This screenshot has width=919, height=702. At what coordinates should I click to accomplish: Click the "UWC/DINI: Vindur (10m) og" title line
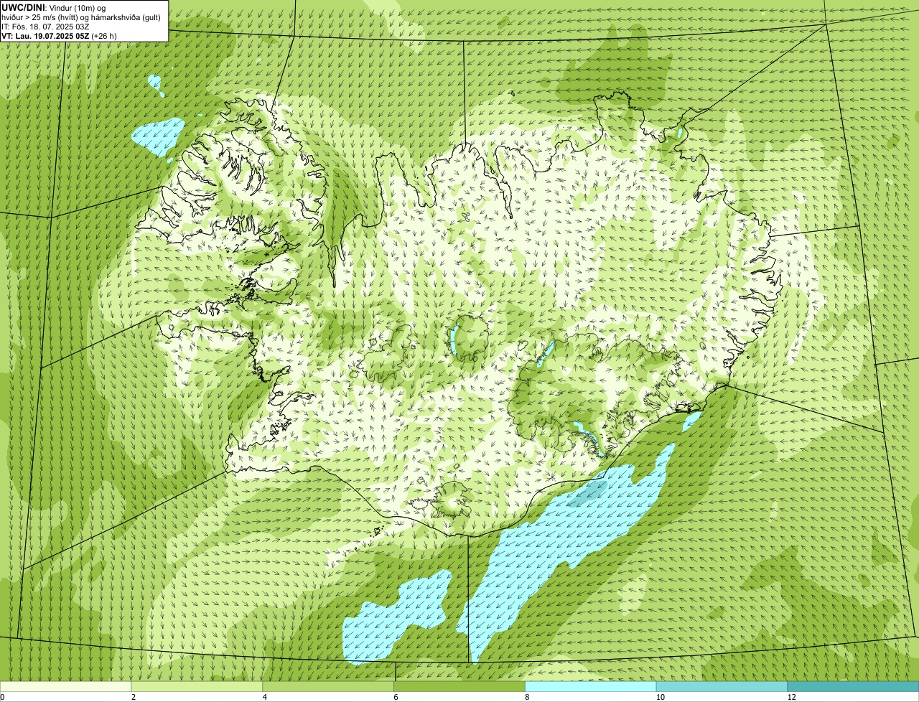(54, 7)
